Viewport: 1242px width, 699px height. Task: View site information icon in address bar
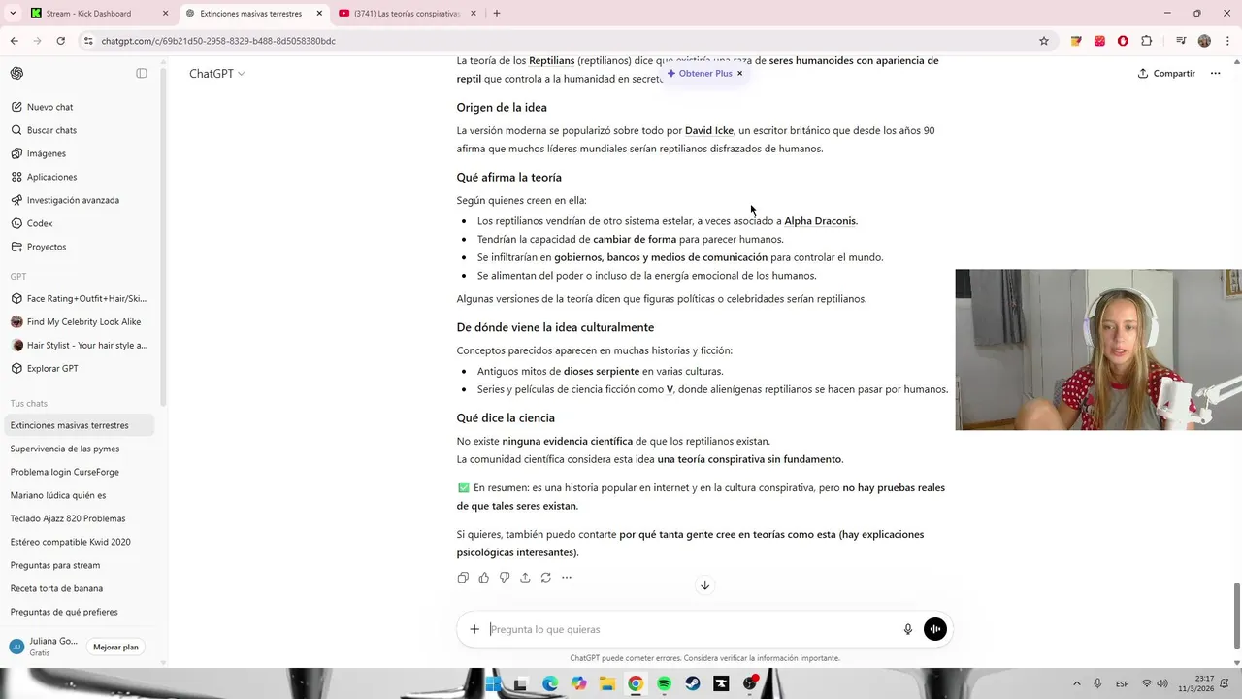click(x=88, y=41)
